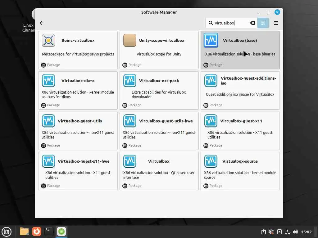The height and width of the screenshot is (238, 318).
Task: Open the hamburger menu
Action: click(x=276, y=23)
